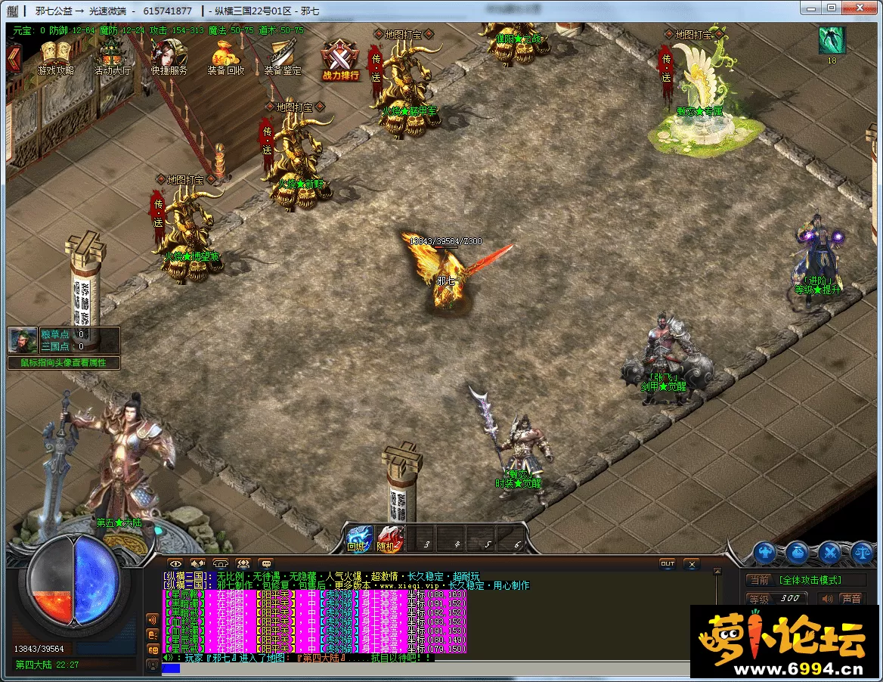Click the handshake trade chat icon

[197, 563]
